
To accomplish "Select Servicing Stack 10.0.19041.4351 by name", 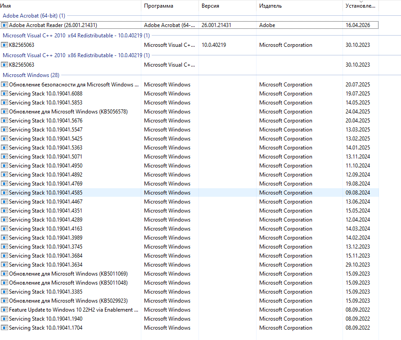I will pyautogui.click(x=46, y=211).
